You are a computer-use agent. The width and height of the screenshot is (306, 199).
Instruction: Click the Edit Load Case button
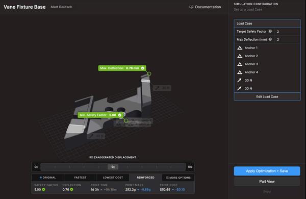point(267,96)
